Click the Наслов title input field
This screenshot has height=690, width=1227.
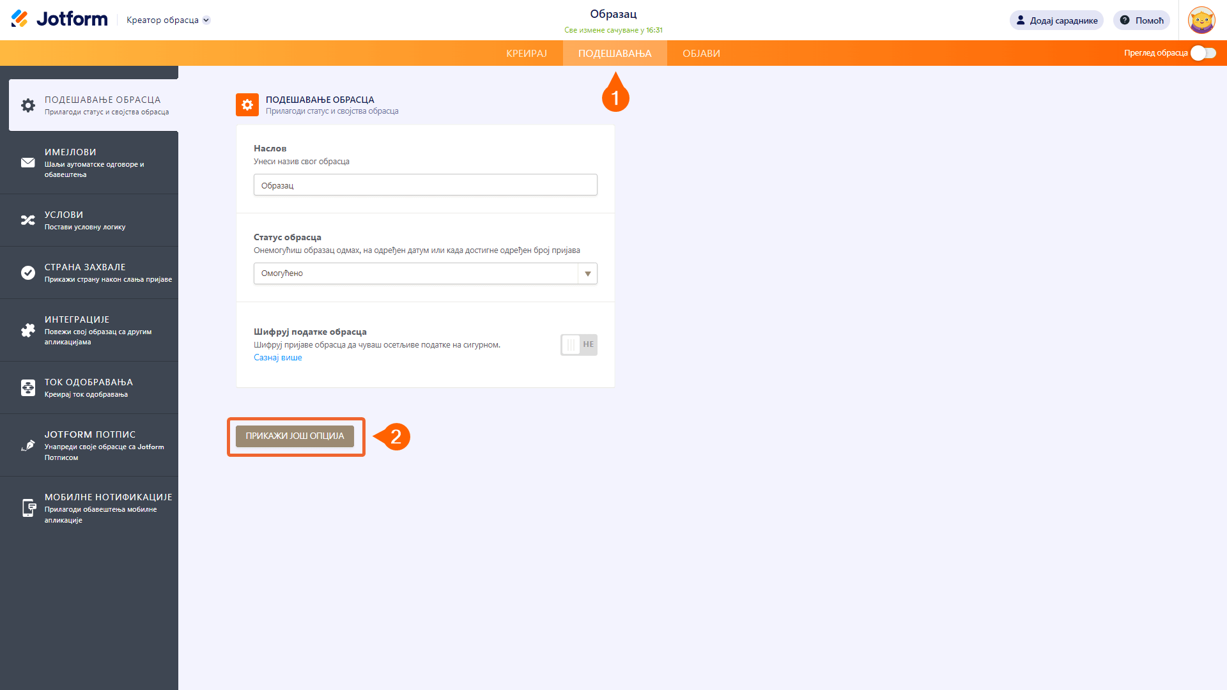(x=425, y=185)
